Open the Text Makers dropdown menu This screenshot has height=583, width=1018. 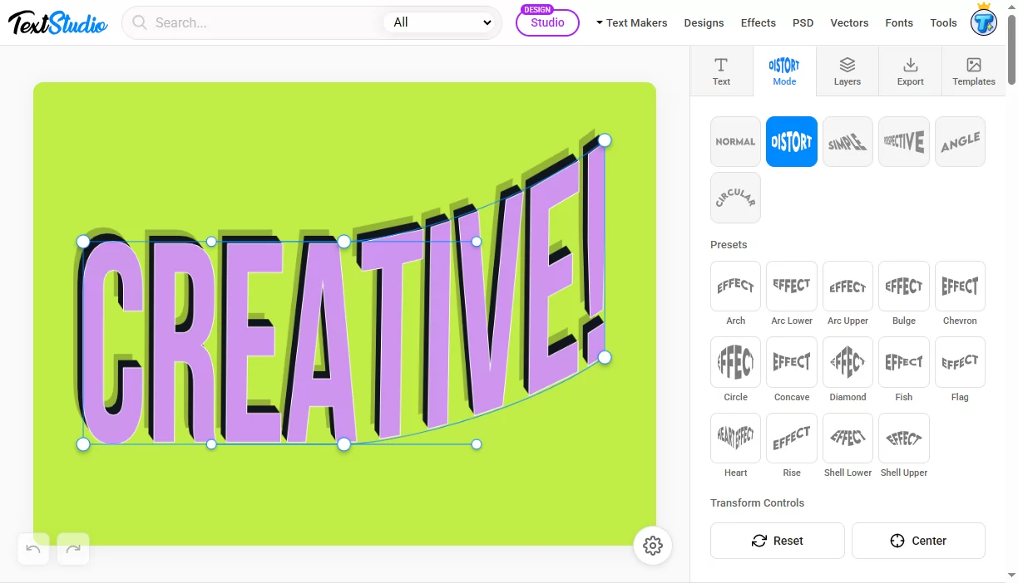click(x=631, y=22)
